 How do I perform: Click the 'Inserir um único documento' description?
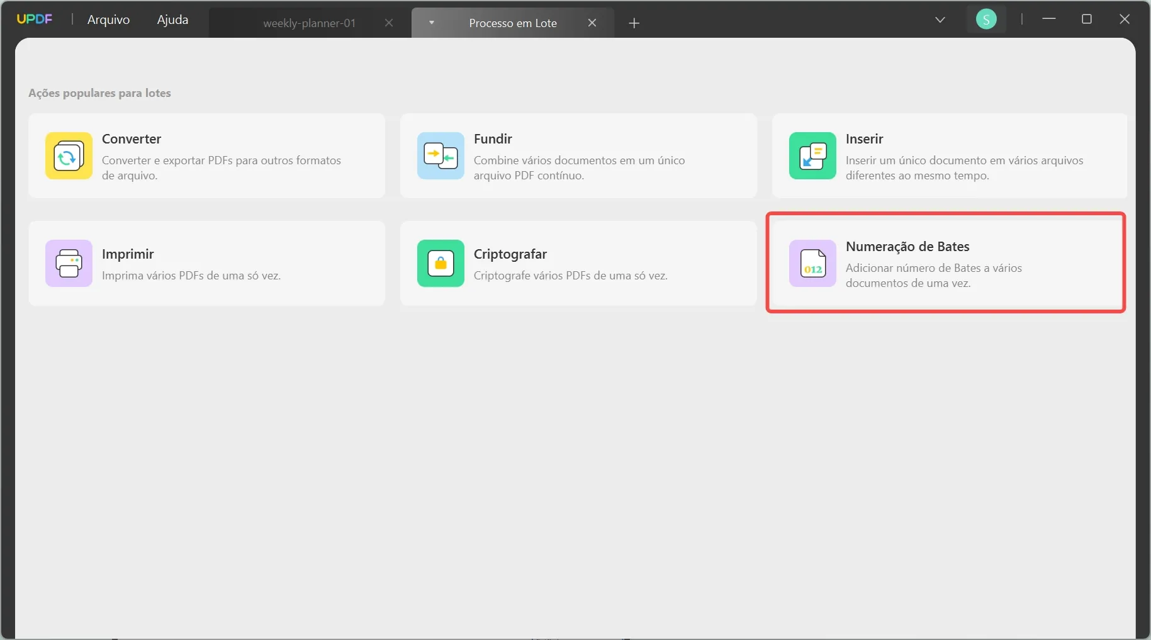click(965, 168)
